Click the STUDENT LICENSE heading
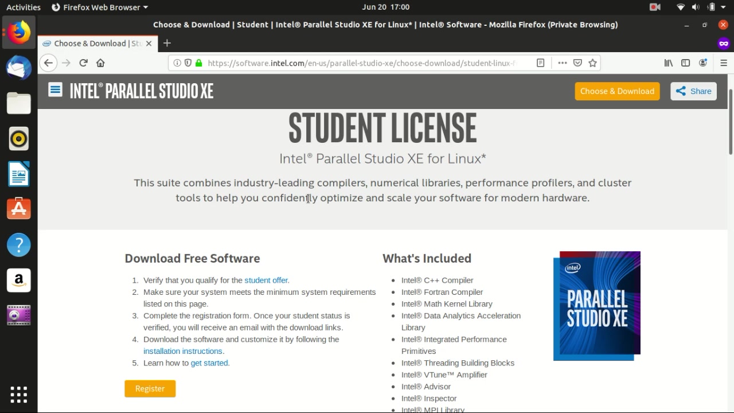The image size is (734, 413). (x=382, y=128)
